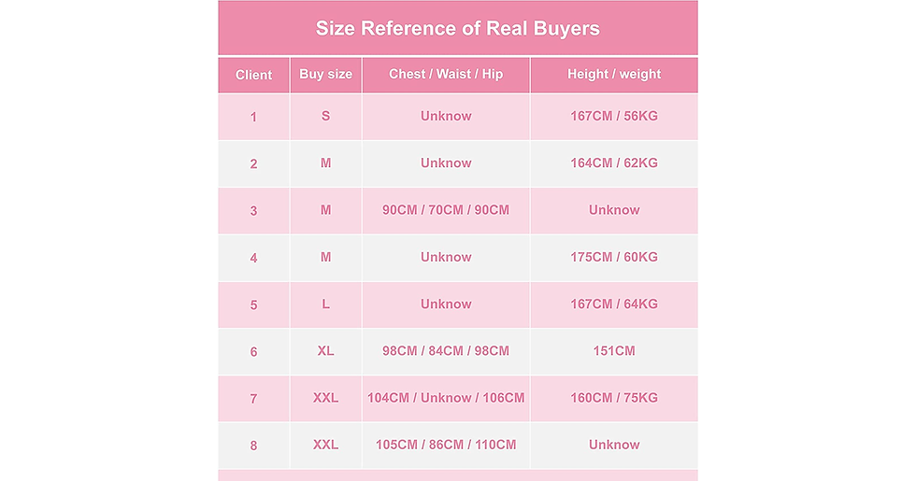Click the XL buy size cell
This screenshot has height=481, width=916.
click(326, 351)
